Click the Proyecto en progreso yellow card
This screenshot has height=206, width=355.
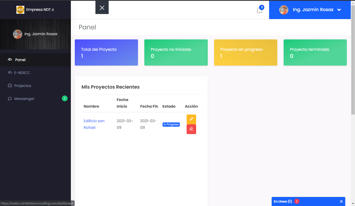tap(246, 52)
